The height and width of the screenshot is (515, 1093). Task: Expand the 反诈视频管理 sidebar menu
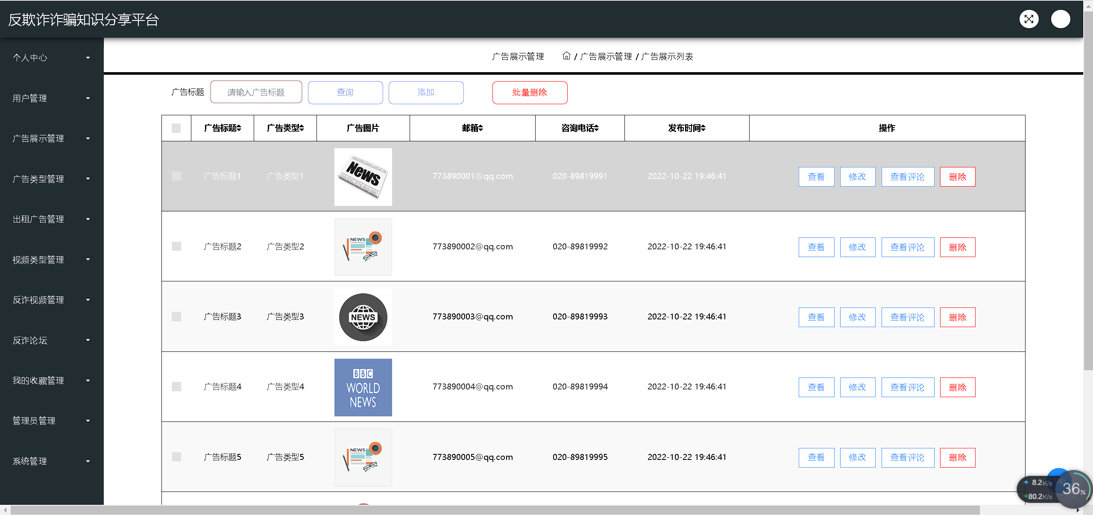point(52,300)
